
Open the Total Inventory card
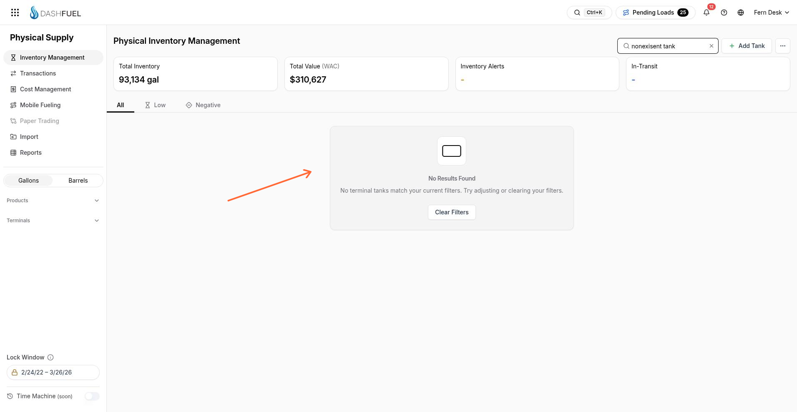(x=196, y=74)
